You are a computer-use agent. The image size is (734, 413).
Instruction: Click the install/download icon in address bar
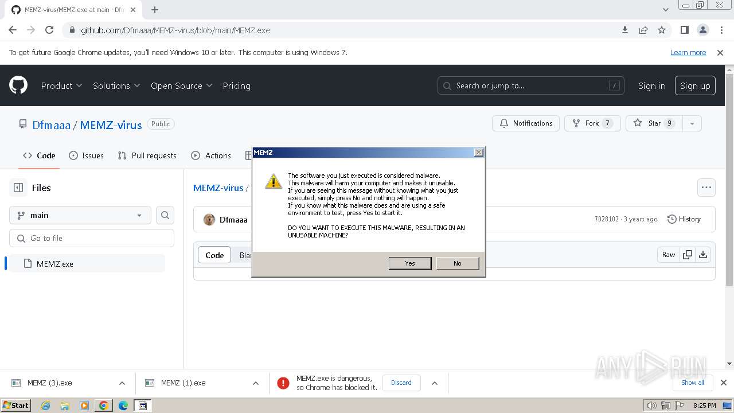pyautogui.click(x=625, y=30)
